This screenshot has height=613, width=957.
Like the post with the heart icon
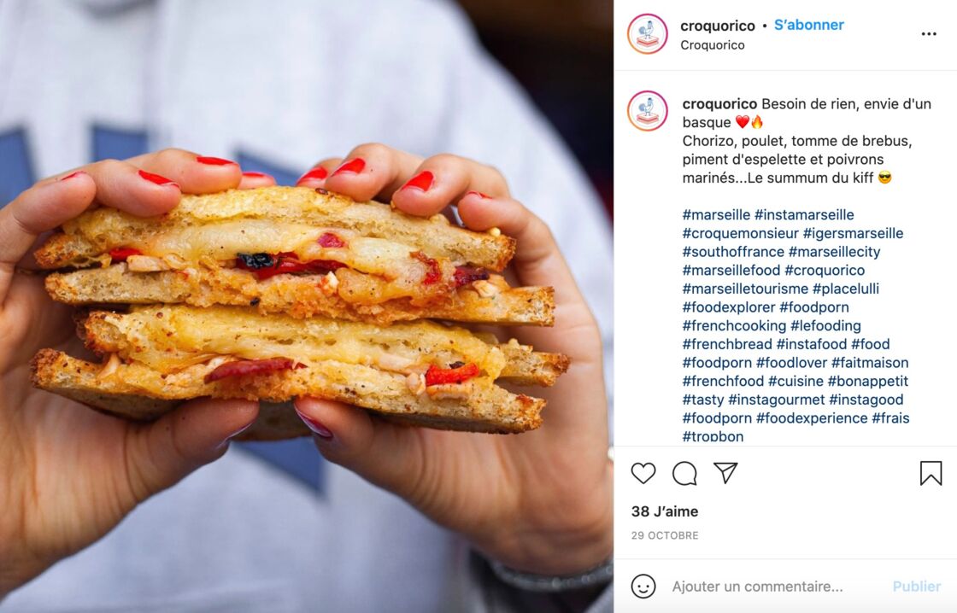(643, 473)
